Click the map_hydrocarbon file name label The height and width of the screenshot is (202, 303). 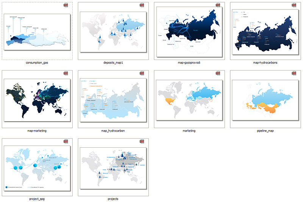[x=113, y=131]
